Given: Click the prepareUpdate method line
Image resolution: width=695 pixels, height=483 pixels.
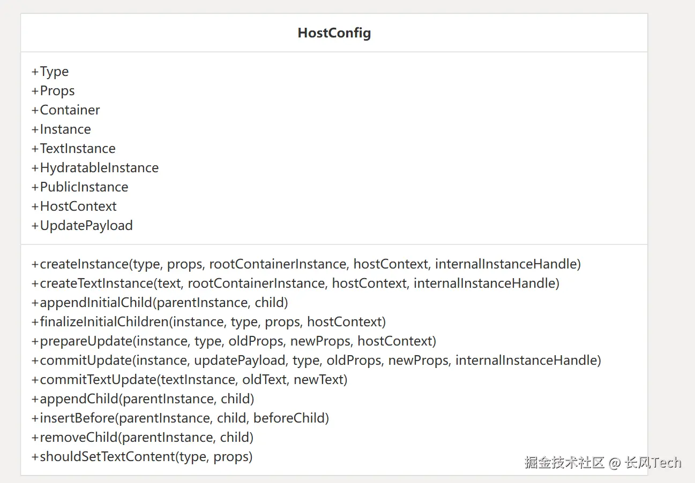Looking at the screenshot, I should coord(234,341).
